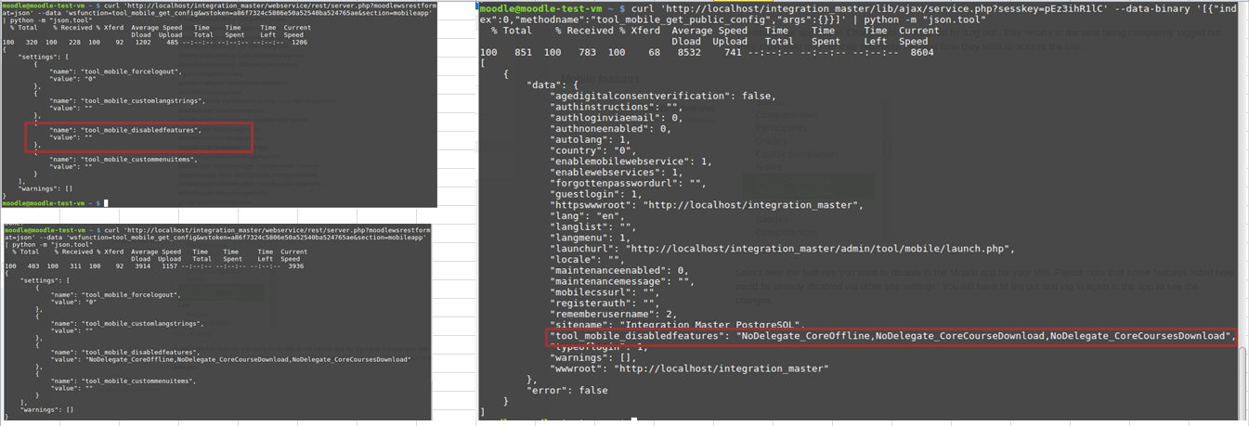Screen dimensions: 1249x426
Task: Click the "authinstructions" line in right terminal
Action: (617, 107)
